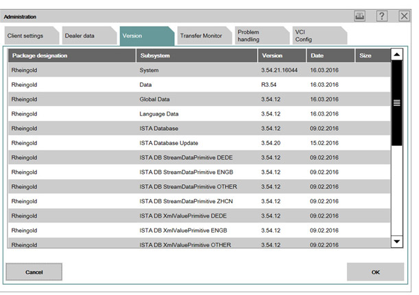
Task: Select ISTA Database Update row
Action: click(199, 143)
